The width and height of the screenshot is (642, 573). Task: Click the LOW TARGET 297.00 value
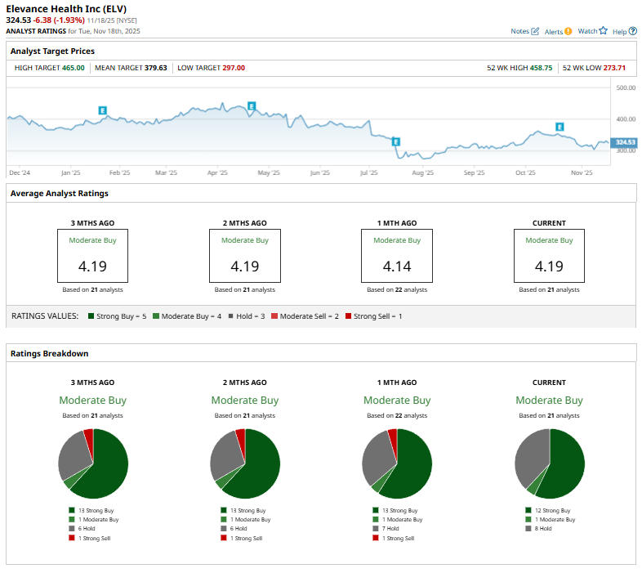coord(234,68)
